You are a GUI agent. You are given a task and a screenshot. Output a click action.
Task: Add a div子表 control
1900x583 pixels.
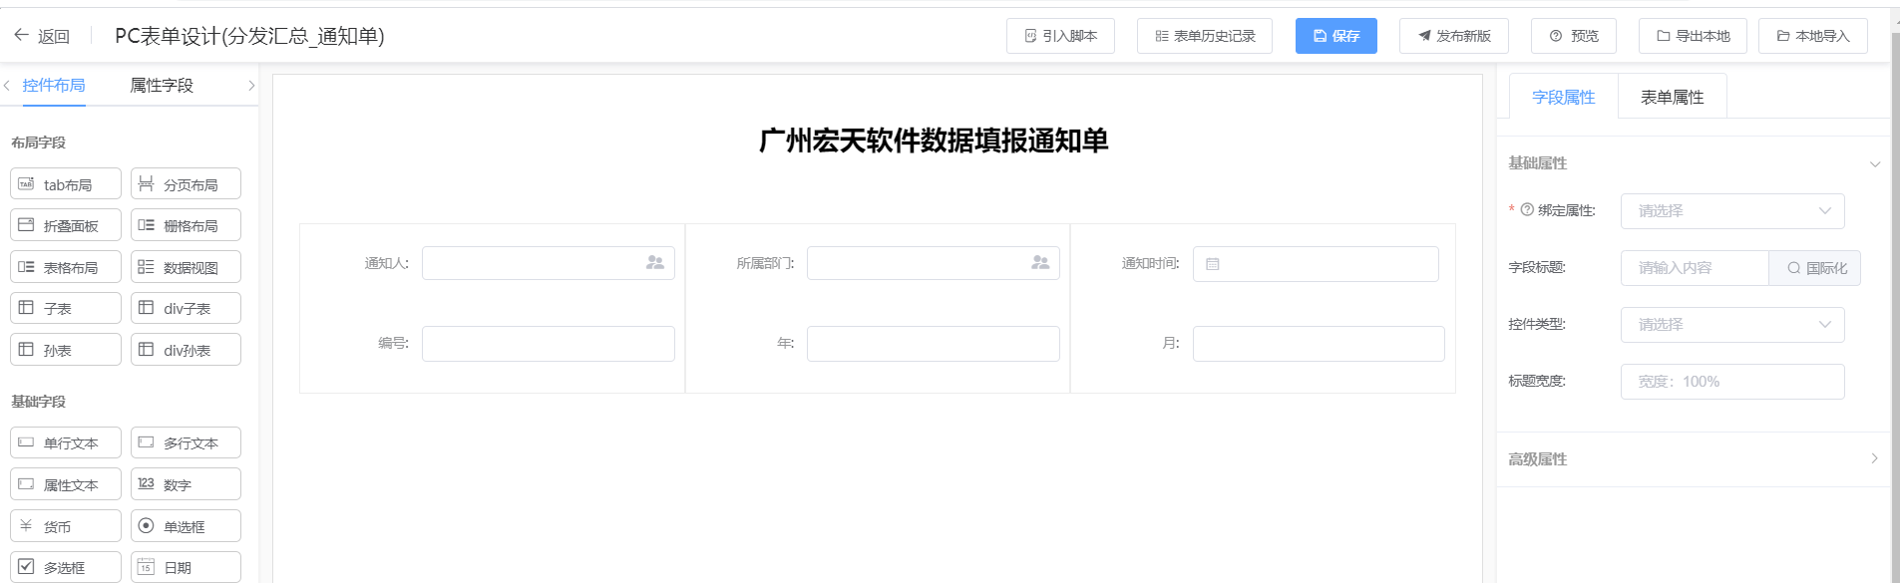click(186, 308)
